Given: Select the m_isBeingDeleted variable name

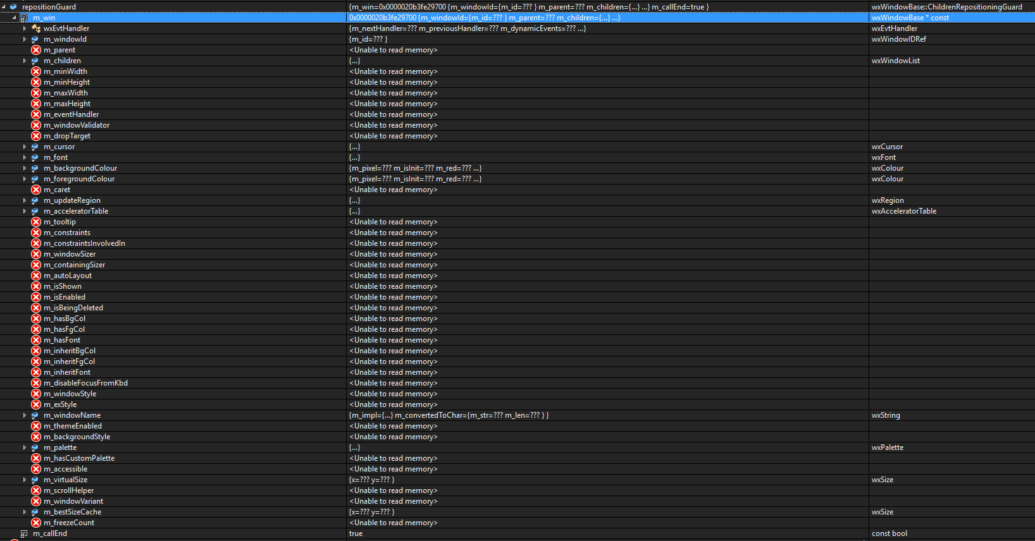Looking at the screenshot, I should coord(73,308).
